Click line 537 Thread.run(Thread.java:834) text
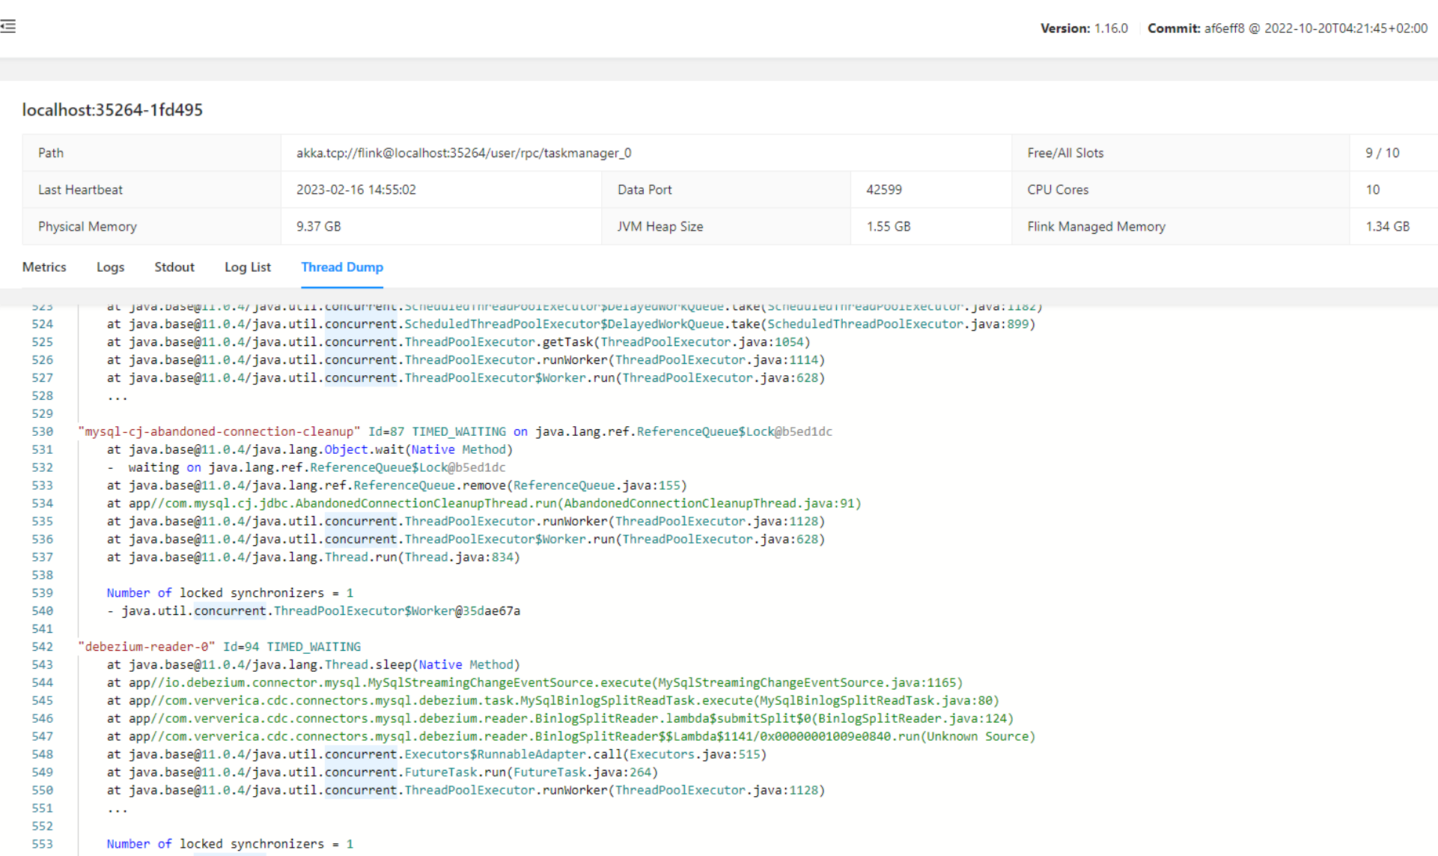The height and width of the screenshot is (856, 1438). point(313,557)
